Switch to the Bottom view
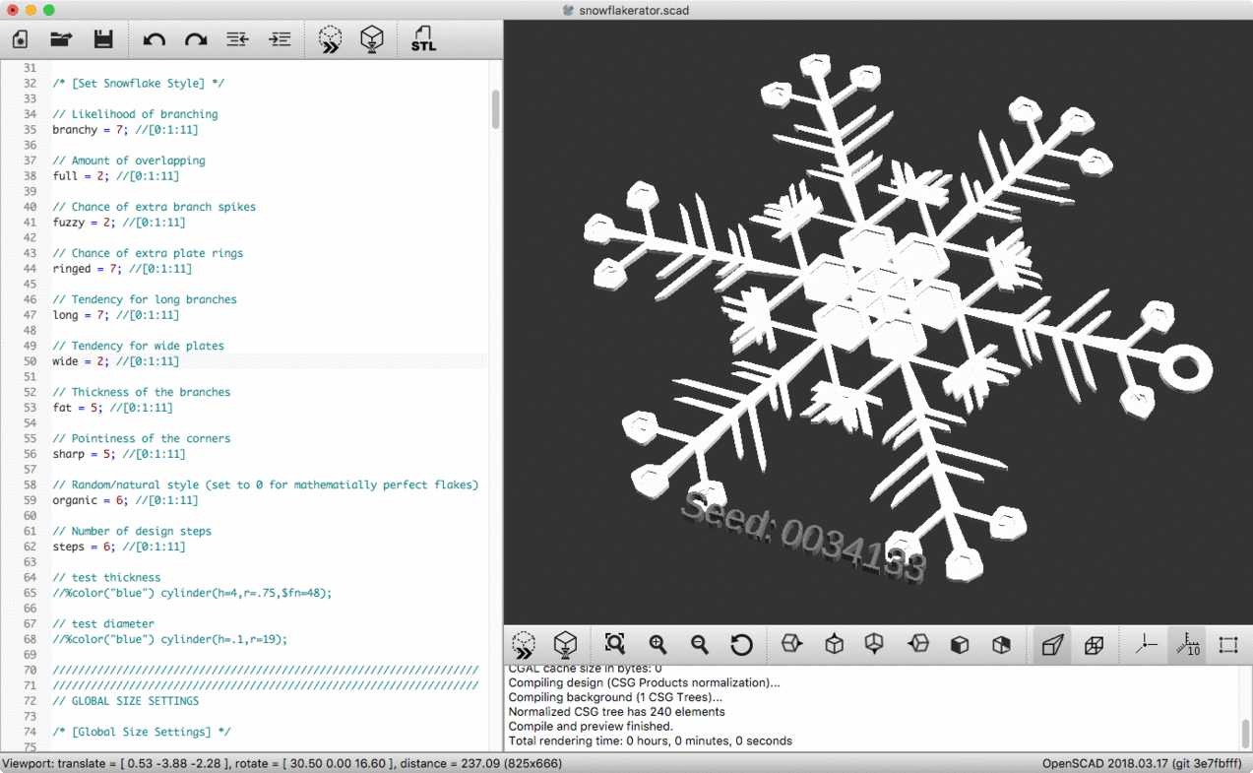 [x=874, y=644]
